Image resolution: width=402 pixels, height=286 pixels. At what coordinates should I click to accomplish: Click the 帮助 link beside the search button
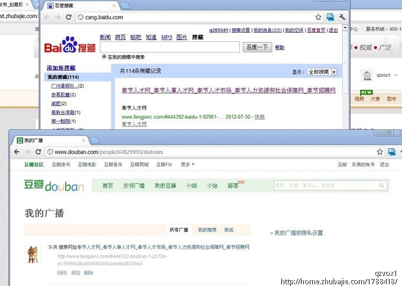click(x=280, y=47)
